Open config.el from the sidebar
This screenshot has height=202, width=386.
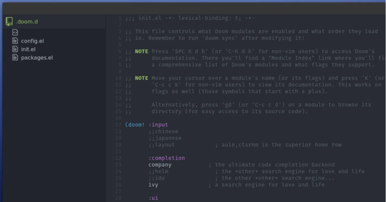pos(32,41)
